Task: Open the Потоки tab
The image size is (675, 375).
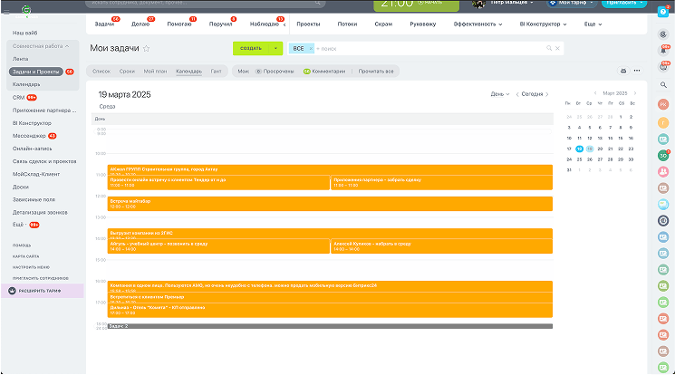Action: tap(347, 24)
